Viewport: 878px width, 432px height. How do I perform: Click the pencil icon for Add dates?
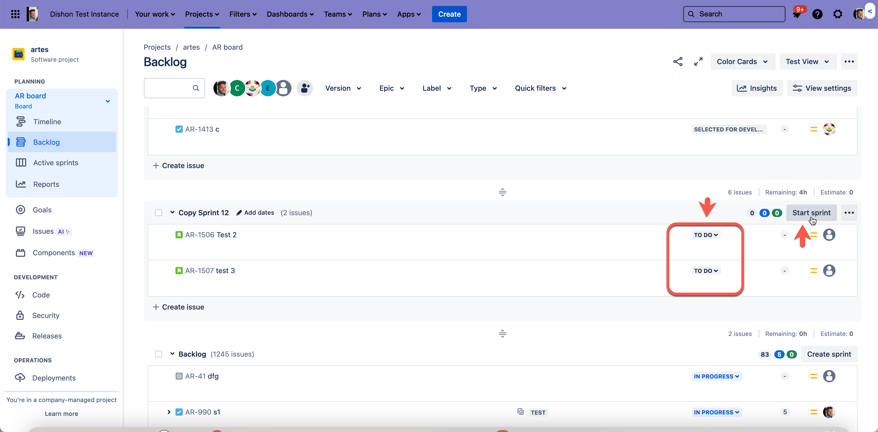tap(239, 213)
